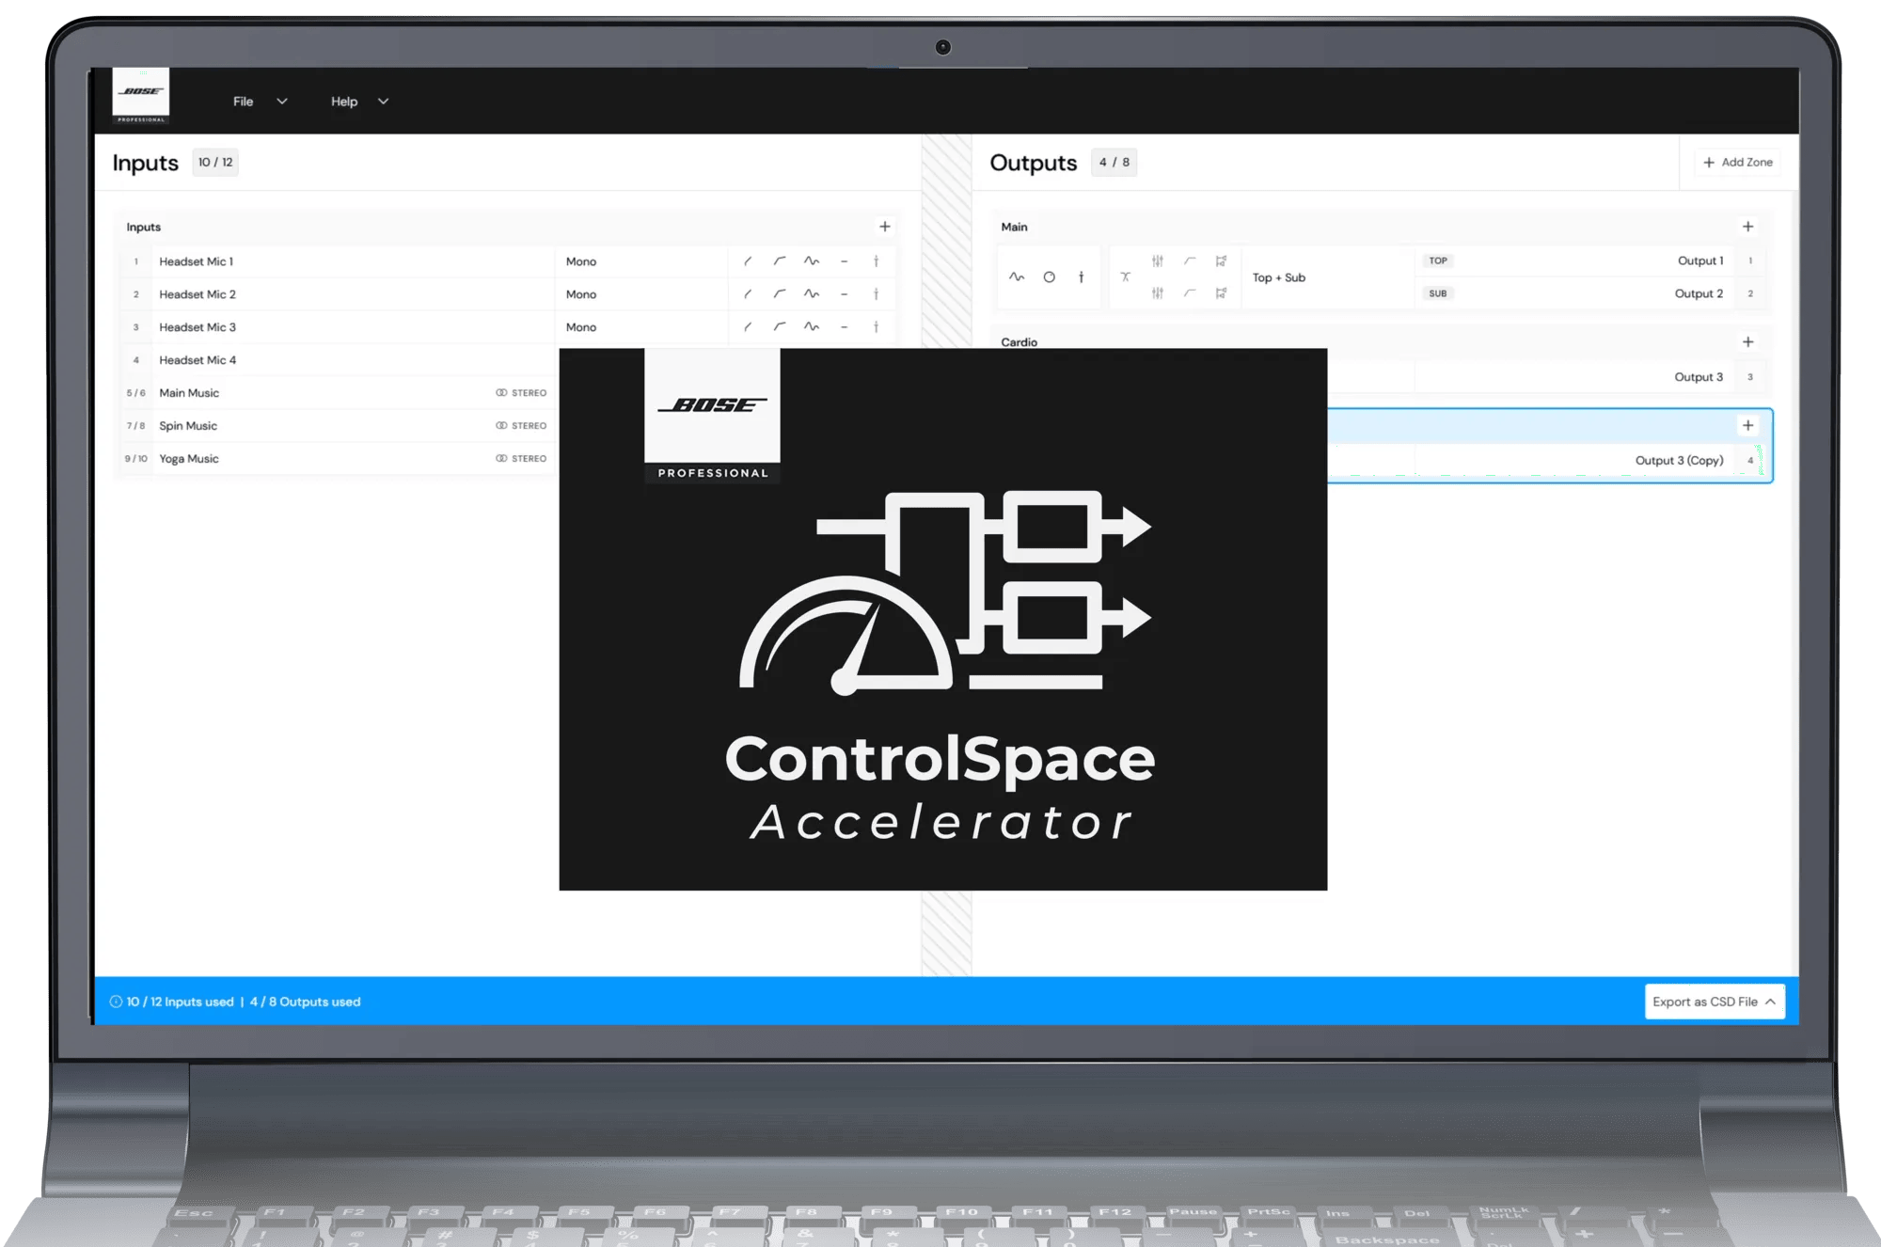Toggle the minus icon on Headset Mic 2

point(844,294)
